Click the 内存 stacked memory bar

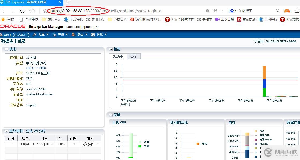click(247, 145)
